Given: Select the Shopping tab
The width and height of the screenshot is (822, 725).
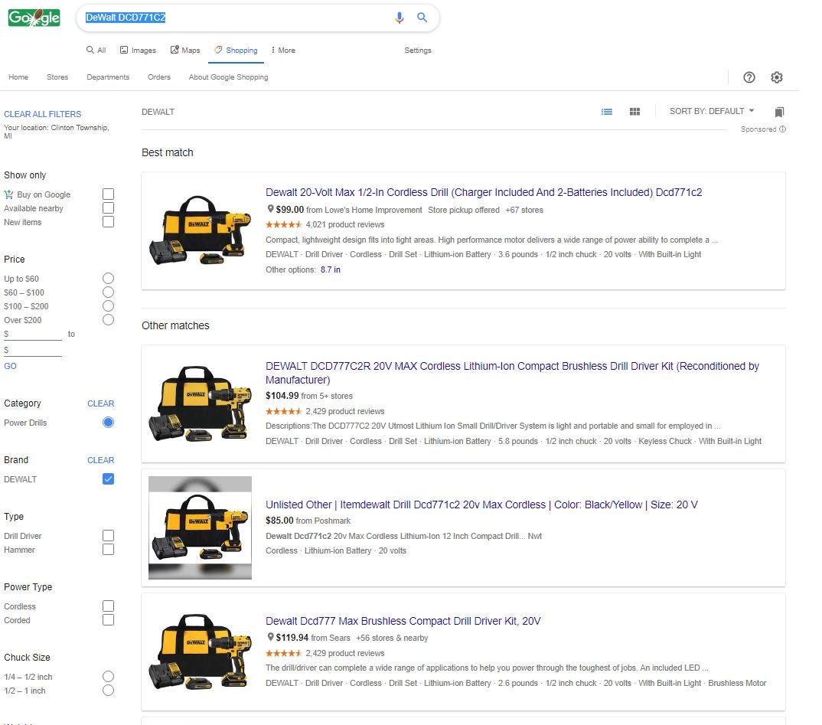Looking at the screenshot, I should (x=236, y=51).
